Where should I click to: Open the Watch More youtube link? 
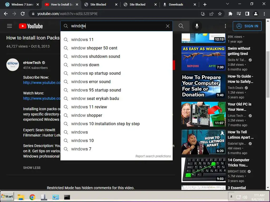[42, 98]
